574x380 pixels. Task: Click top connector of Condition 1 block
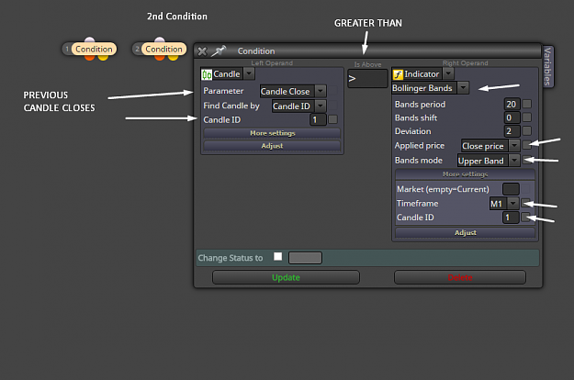click(x=90, y=39)
